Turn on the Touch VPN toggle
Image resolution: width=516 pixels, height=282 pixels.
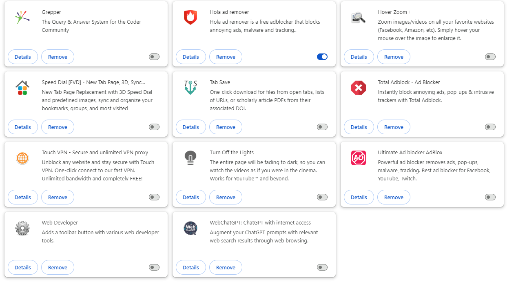tap(154, 197)
